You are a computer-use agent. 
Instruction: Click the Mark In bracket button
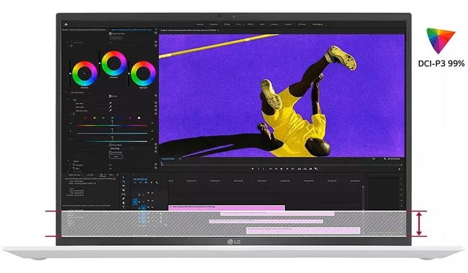[259, 169]
